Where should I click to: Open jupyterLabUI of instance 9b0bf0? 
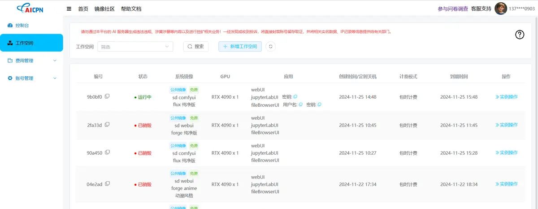[265, 97]
